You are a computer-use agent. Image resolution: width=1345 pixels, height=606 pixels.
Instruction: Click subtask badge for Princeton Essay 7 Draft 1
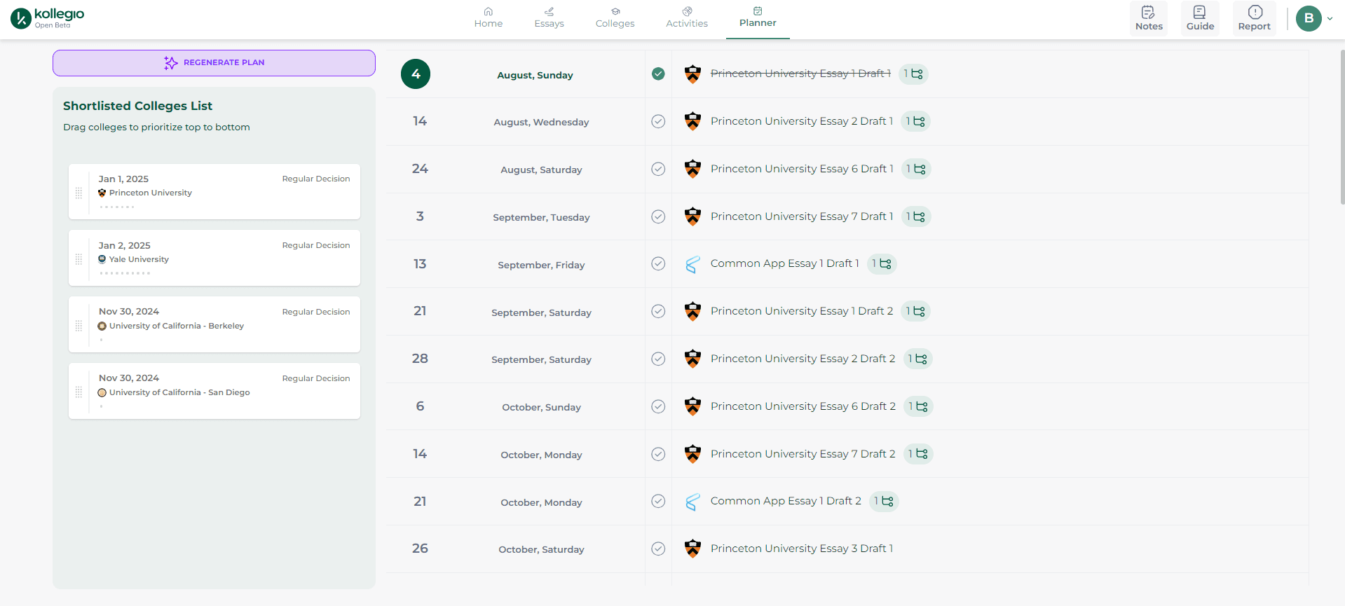916,216
